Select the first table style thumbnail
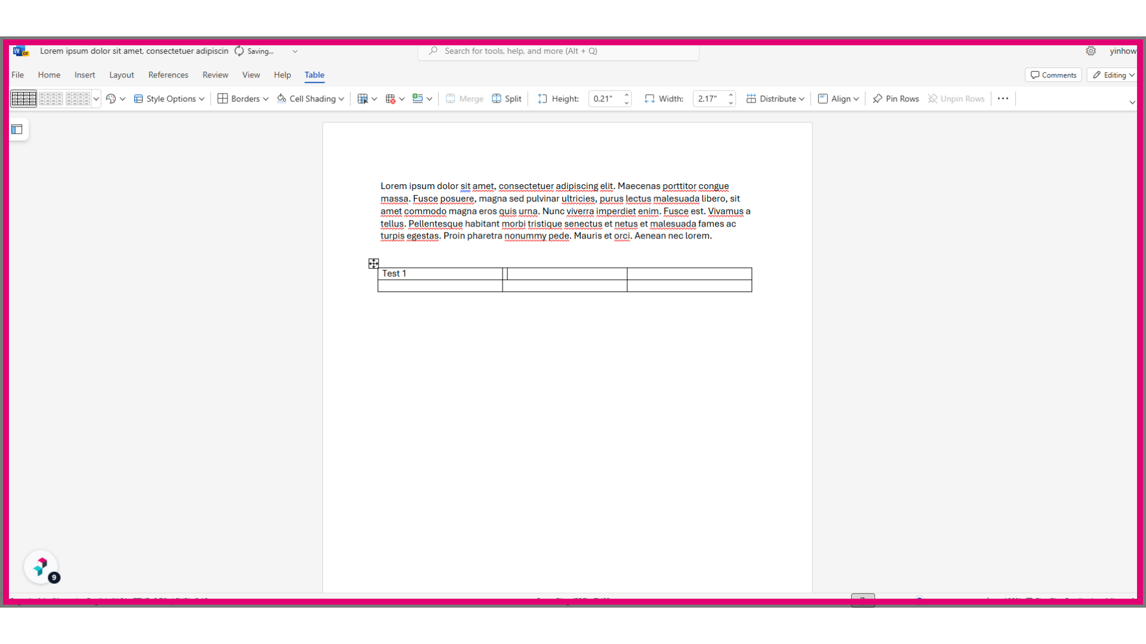The width and height of the screenshot is (1146, 644). click(x=24, y=99)
